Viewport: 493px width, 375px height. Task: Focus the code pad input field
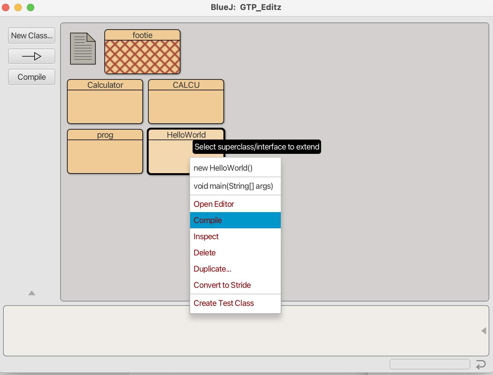[x=430, y=364]
